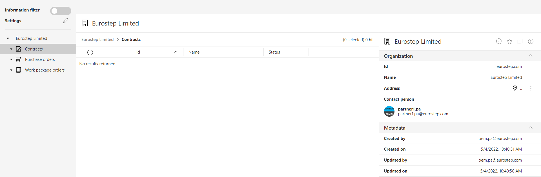Toggle the Information filter switch
This screenshot has width=541, height=177.
tap(61, 11)
